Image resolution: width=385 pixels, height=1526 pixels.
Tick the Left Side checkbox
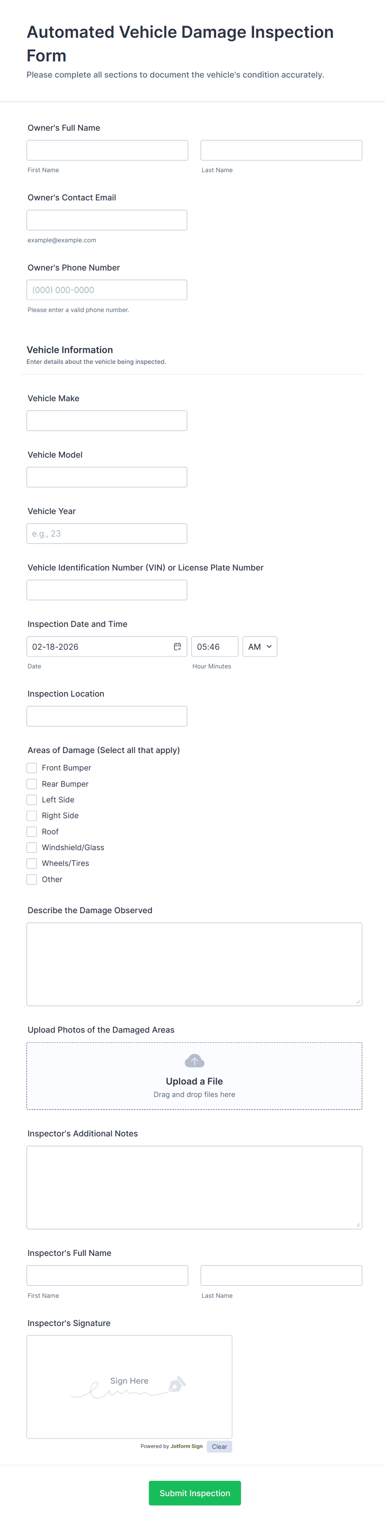[x=32, y=800]
